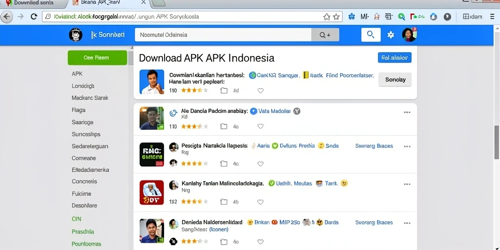Viewport: 500px width, 250px height.
Task: Open settings gear in blue header
Action: coord(391,35)
